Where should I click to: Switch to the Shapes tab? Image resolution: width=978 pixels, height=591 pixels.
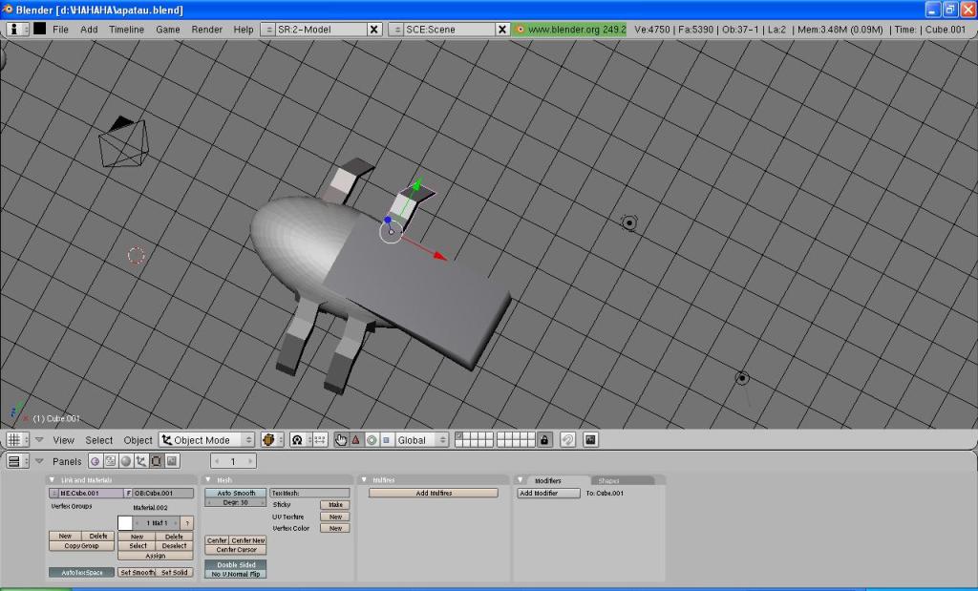pyautogui.click(x=608, y=480)
